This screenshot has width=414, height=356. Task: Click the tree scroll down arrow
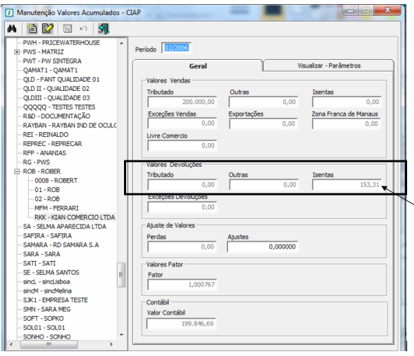121,334
